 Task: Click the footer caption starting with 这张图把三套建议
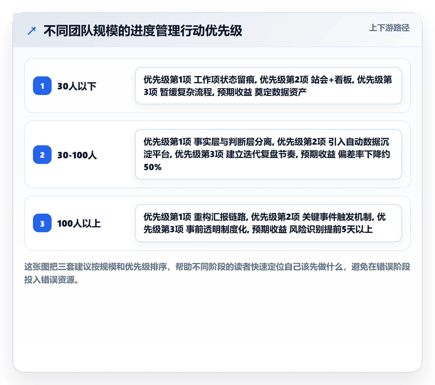tap(217, 273)
